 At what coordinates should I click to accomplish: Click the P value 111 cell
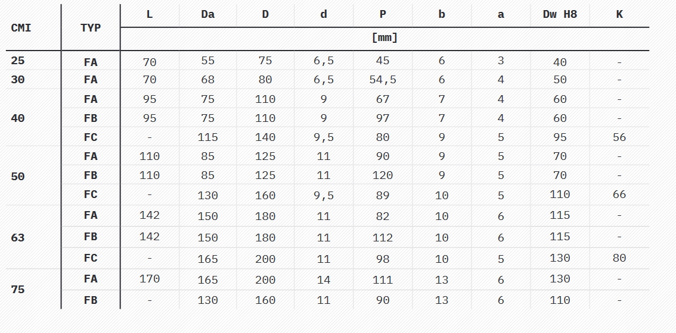tap(383, 279)
